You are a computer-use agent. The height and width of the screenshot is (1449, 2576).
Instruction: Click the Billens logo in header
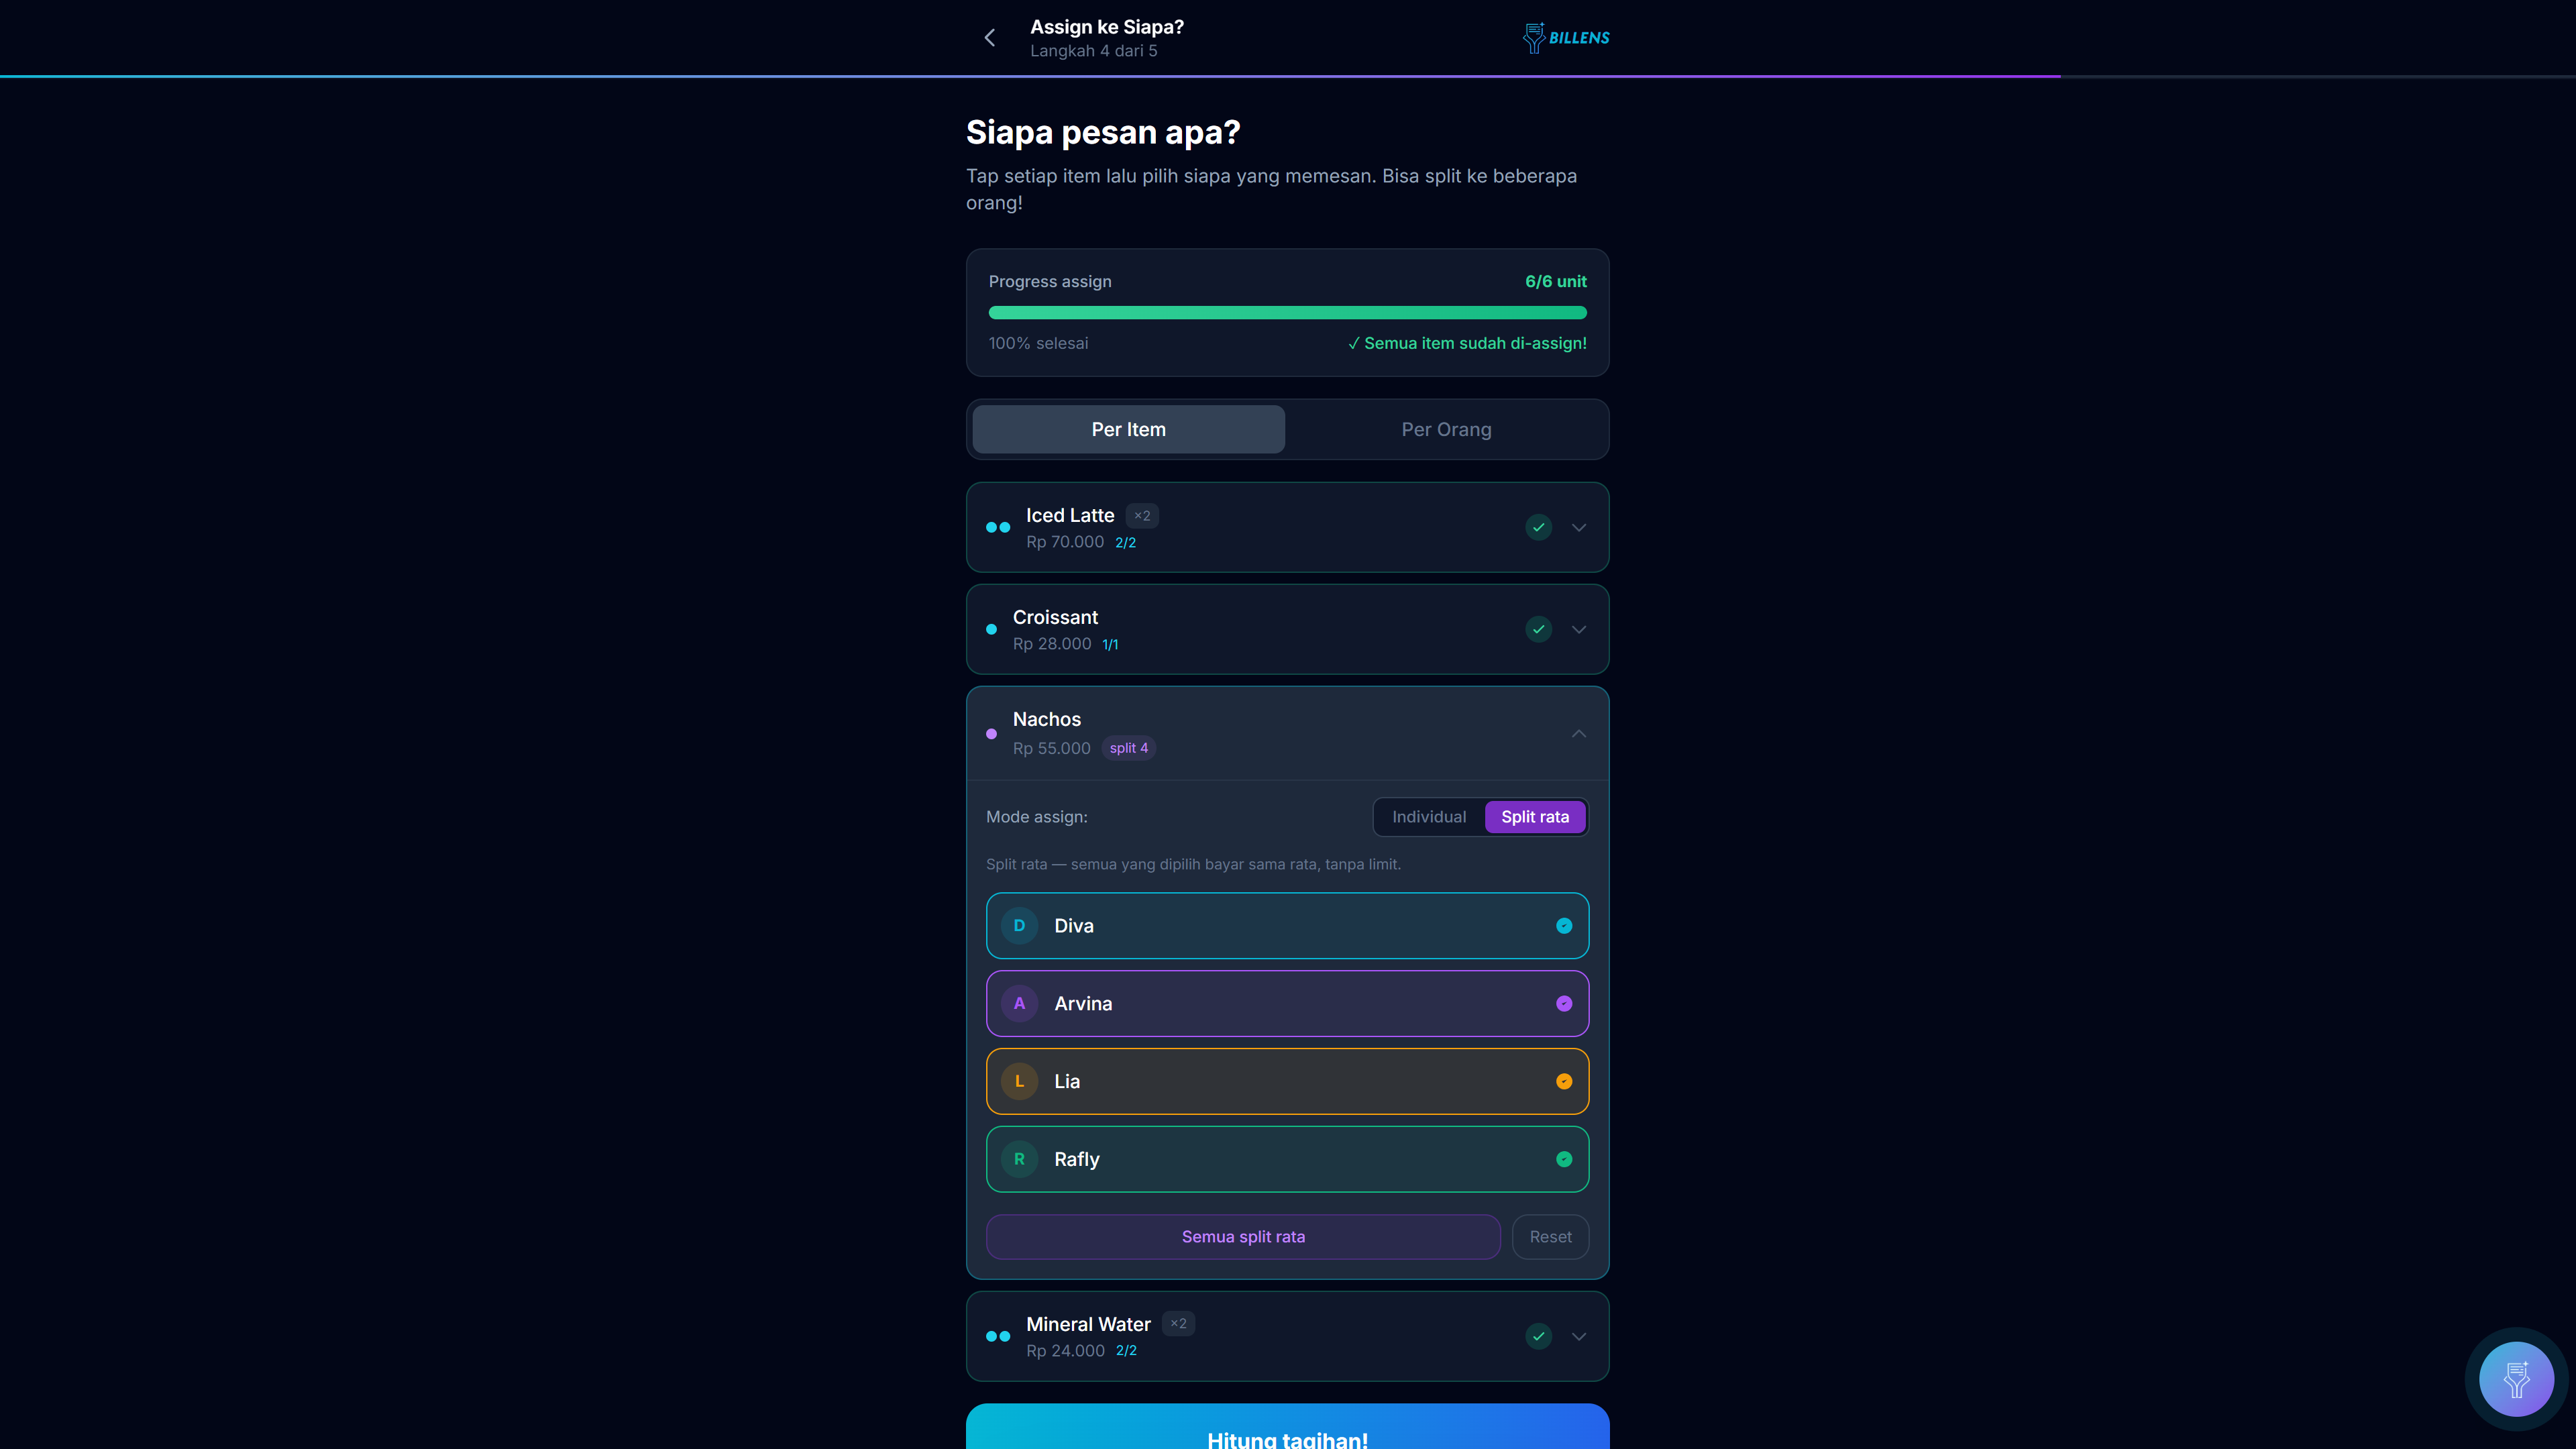pos(1566,38)
